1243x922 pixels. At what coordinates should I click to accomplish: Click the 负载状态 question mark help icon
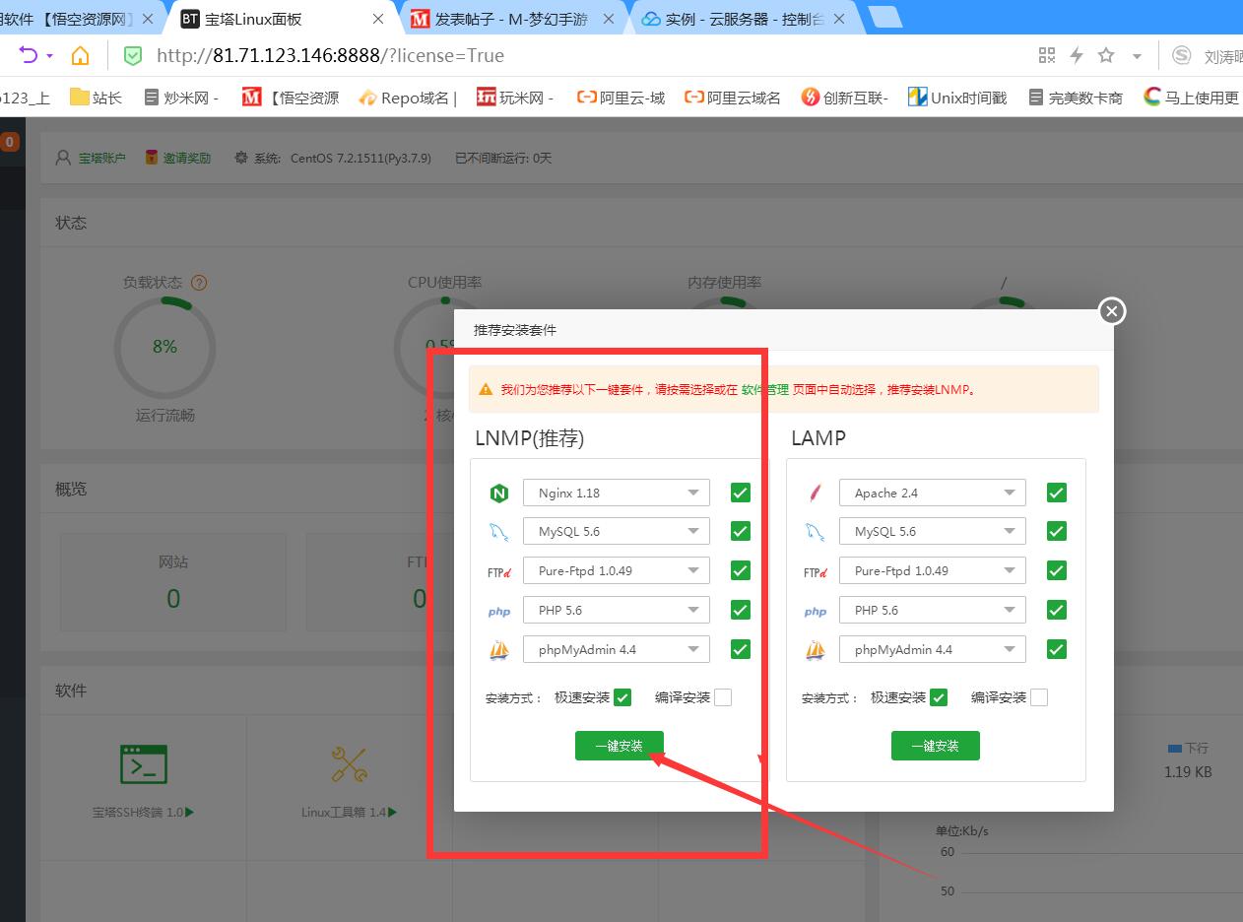tap(199, 283)
